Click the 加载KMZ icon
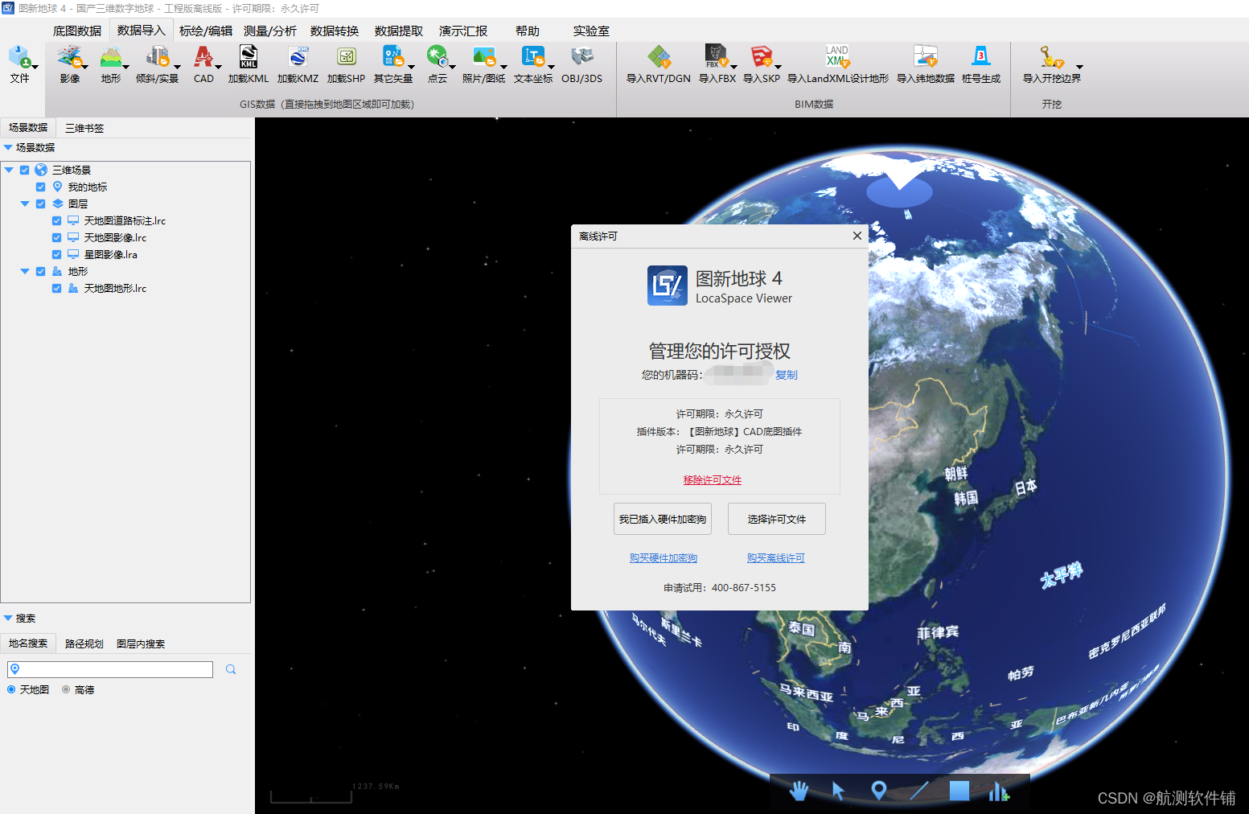 [x=298, y=57]
